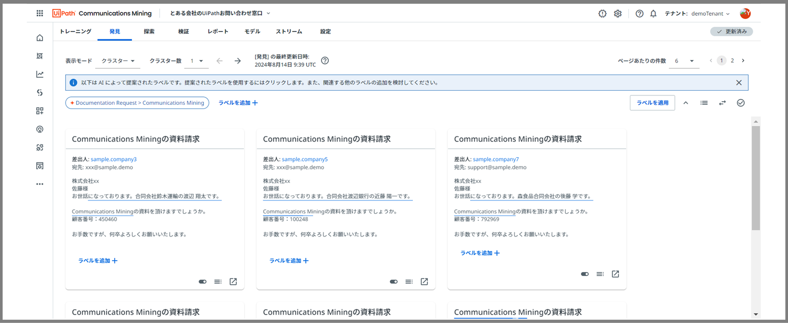Click the vertical scrollbar thumb
This screenshot has width=788, height=323.
(756, 178)
